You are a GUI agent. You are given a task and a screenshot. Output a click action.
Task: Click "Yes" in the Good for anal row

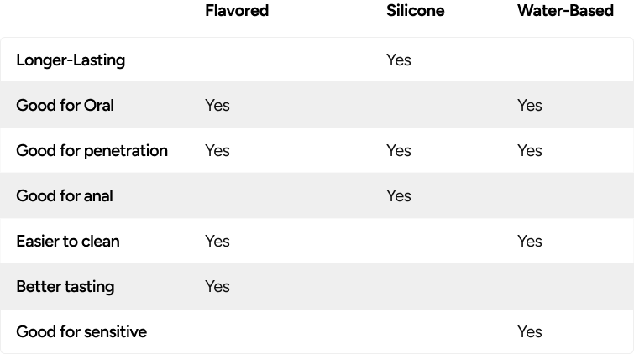pyautogui.click(x=398, y=196)
